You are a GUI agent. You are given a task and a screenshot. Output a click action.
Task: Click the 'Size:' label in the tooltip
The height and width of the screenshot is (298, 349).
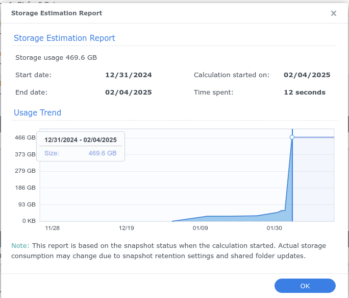coord(52,153)
